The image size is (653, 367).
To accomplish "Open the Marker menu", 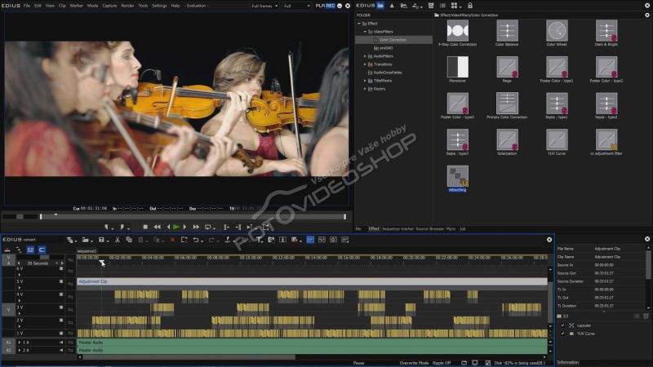I will pos(76,6).
